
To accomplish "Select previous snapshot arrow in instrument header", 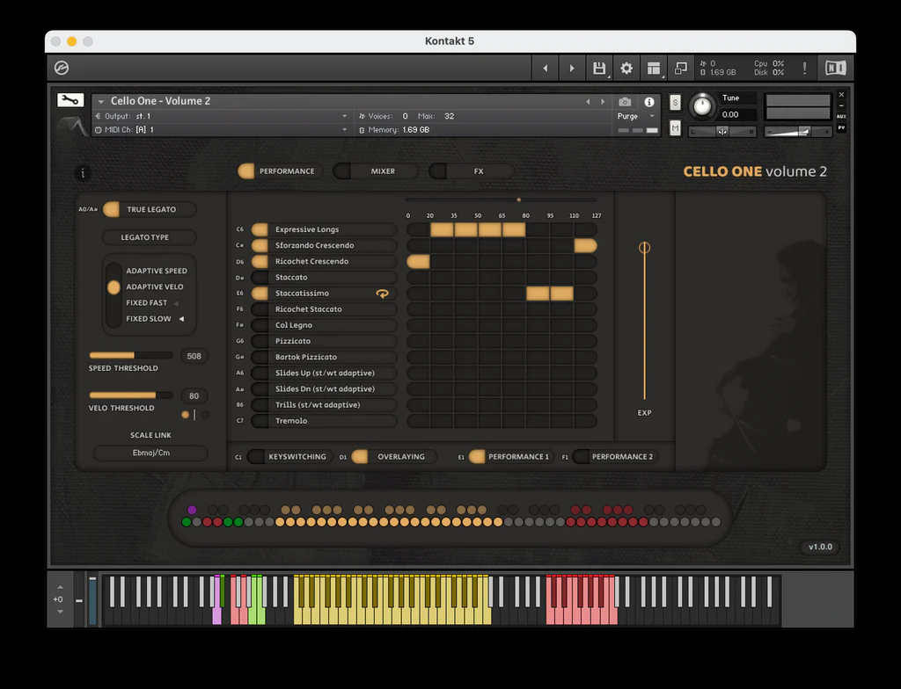I will pyautogui.click(x=588, y=102).
